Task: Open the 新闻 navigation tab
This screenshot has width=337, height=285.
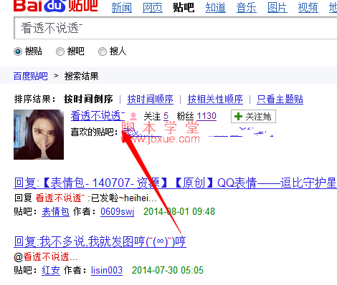Action: [122, 8]
